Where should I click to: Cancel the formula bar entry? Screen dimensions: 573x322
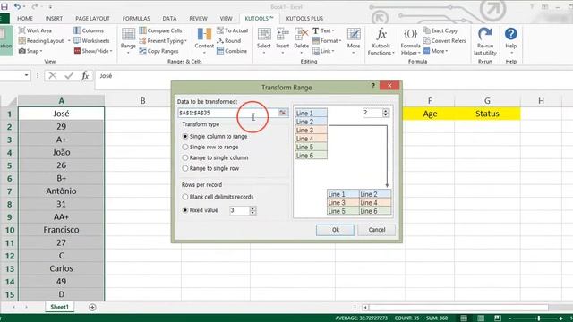[52, 76]
